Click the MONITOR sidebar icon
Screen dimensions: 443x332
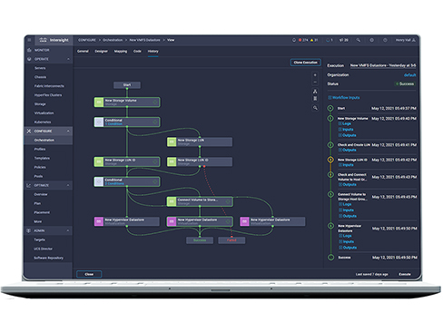tap(29, 50)
